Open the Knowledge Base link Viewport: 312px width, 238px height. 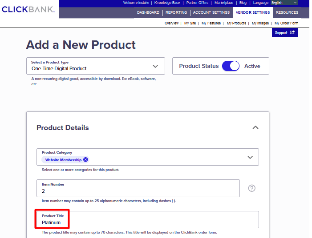pyautogui.click(x=167, y=3)
